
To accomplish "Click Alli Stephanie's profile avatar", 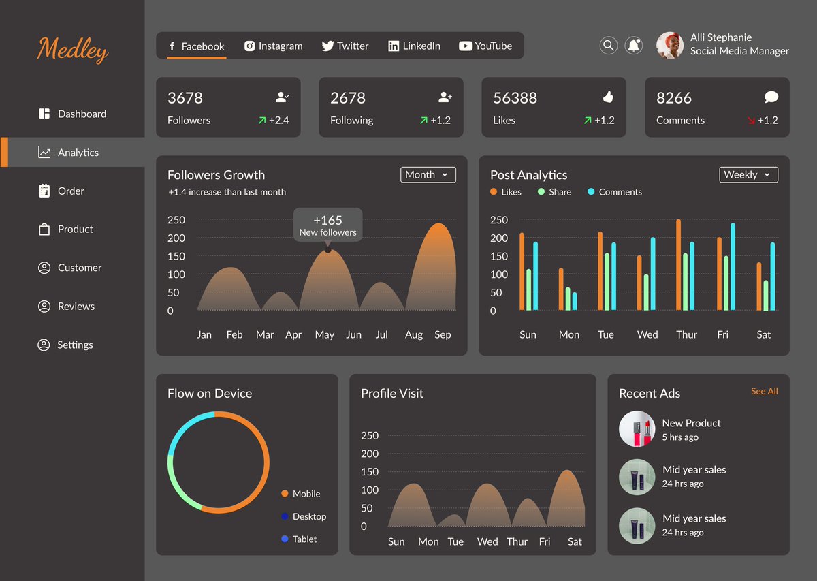I will point(670,45).
